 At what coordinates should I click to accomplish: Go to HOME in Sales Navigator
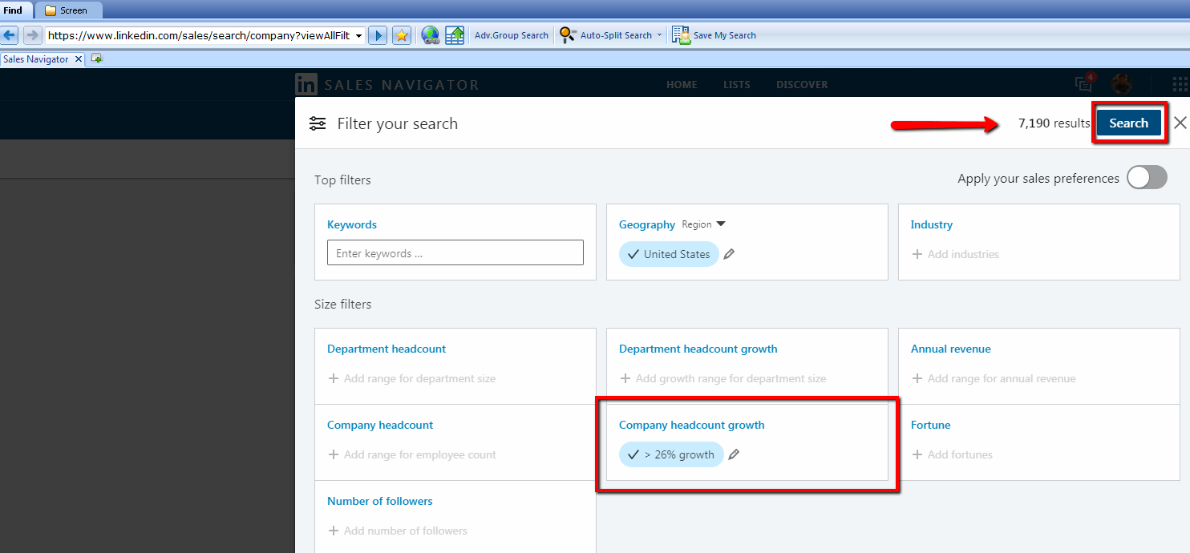pos(682,84)
